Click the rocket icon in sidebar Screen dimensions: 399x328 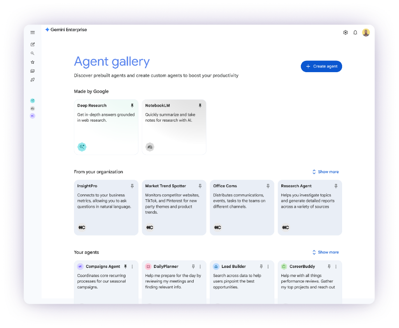coord(33,80)
